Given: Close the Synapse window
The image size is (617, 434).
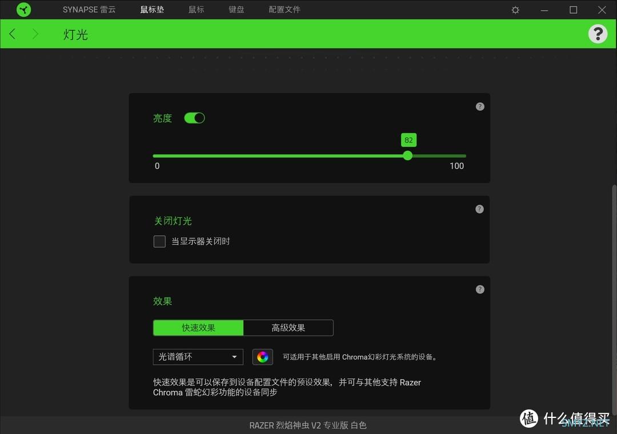Looking at the screenshot, I should click(x=602, y=10).
